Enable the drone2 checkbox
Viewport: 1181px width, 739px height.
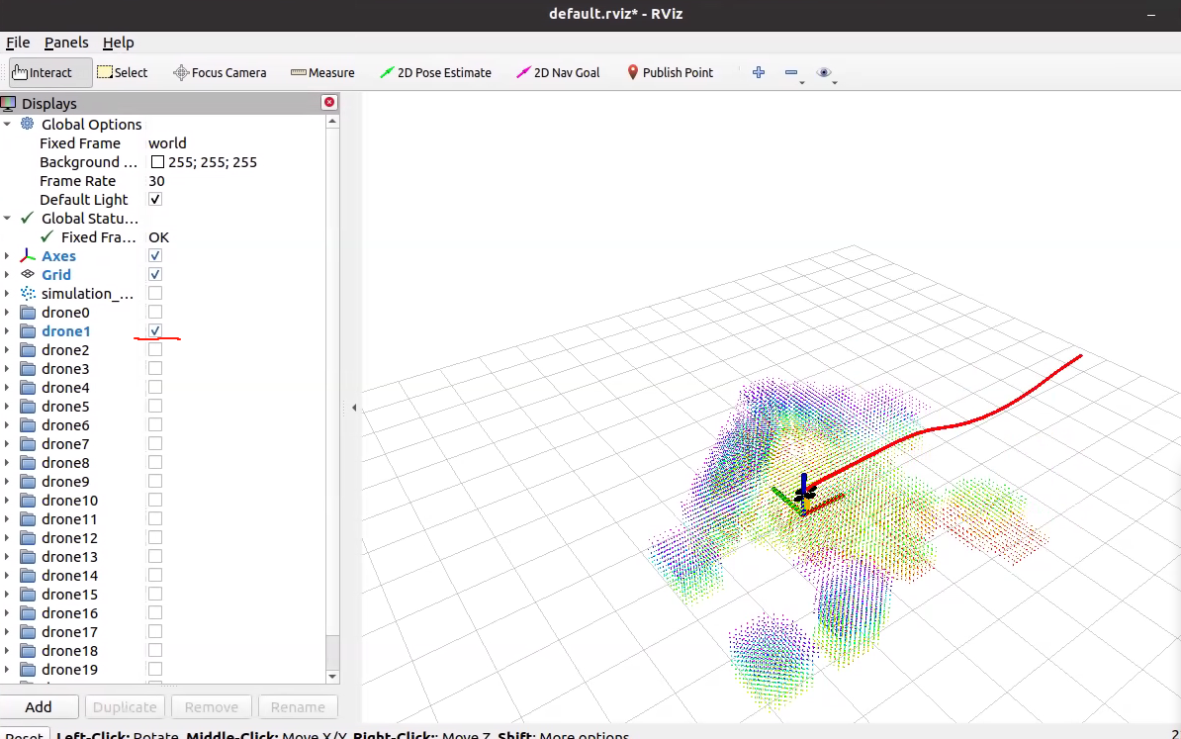click(x=155, y=349)
